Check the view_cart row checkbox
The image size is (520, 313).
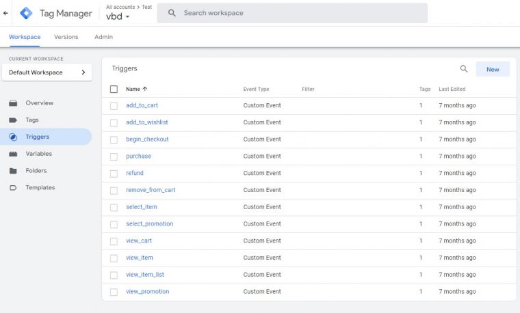114,241
